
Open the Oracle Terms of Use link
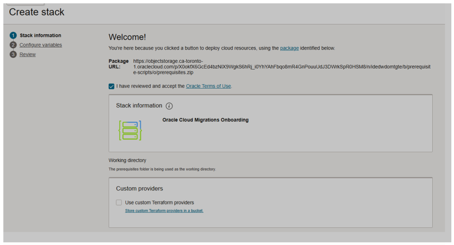pos(208,86)
